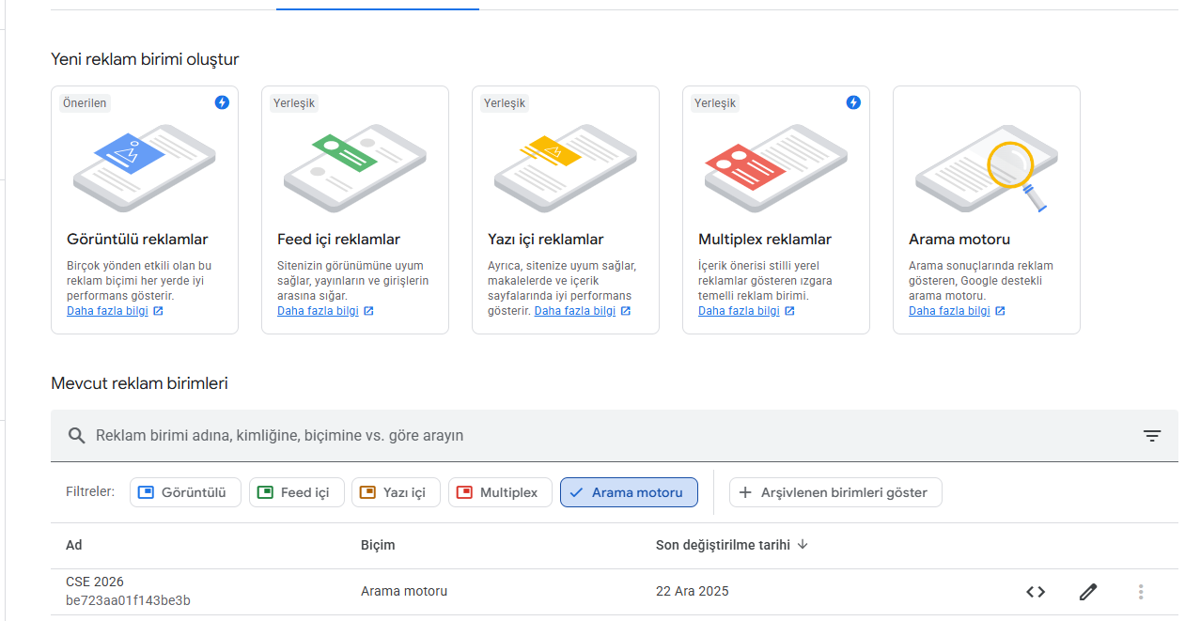
Task: Click the filter list icon in search bar
Action: pyautogui.click(x=1152, y=436)
